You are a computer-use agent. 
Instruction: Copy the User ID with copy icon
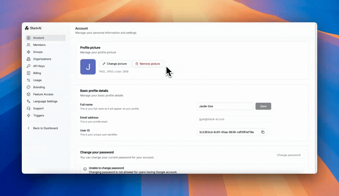[263, 132]
